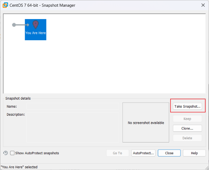209x170 pixels.
Task: Click the VMware icon in the title bar
Action: click(x=5, y=5)
